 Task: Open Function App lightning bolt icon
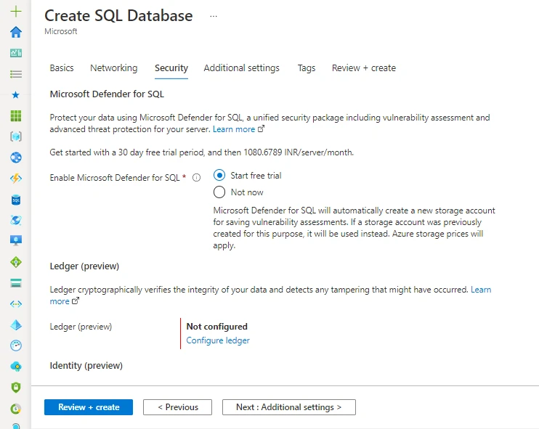click(16, 179)
